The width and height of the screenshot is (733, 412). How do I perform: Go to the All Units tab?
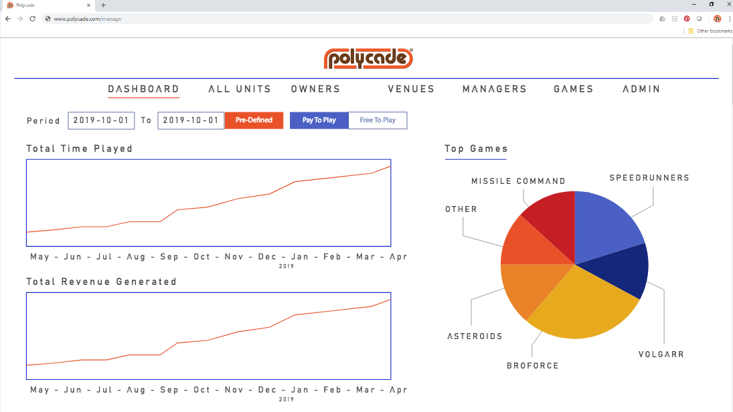240,89
